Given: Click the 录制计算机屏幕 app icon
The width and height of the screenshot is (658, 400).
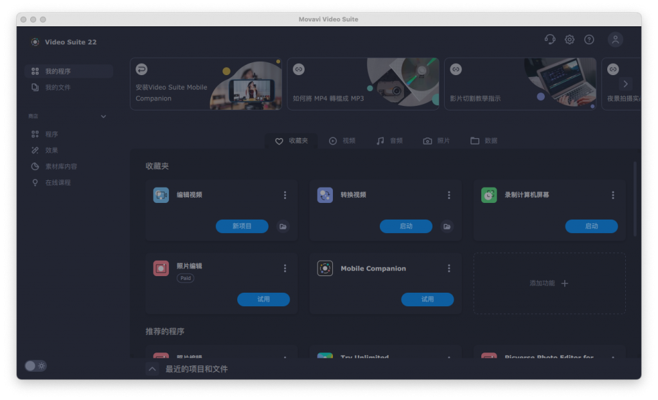Looking at the screenshot, I should tap(489, 195).
